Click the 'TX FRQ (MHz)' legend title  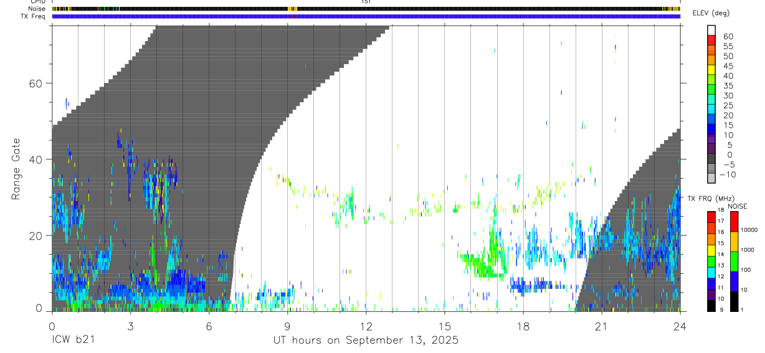(x=710, y=199)
